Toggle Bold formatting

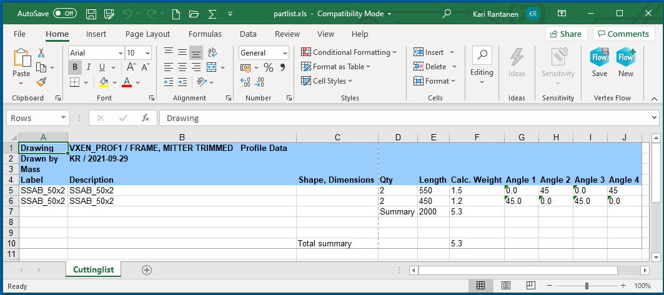[x=75, y=67]
